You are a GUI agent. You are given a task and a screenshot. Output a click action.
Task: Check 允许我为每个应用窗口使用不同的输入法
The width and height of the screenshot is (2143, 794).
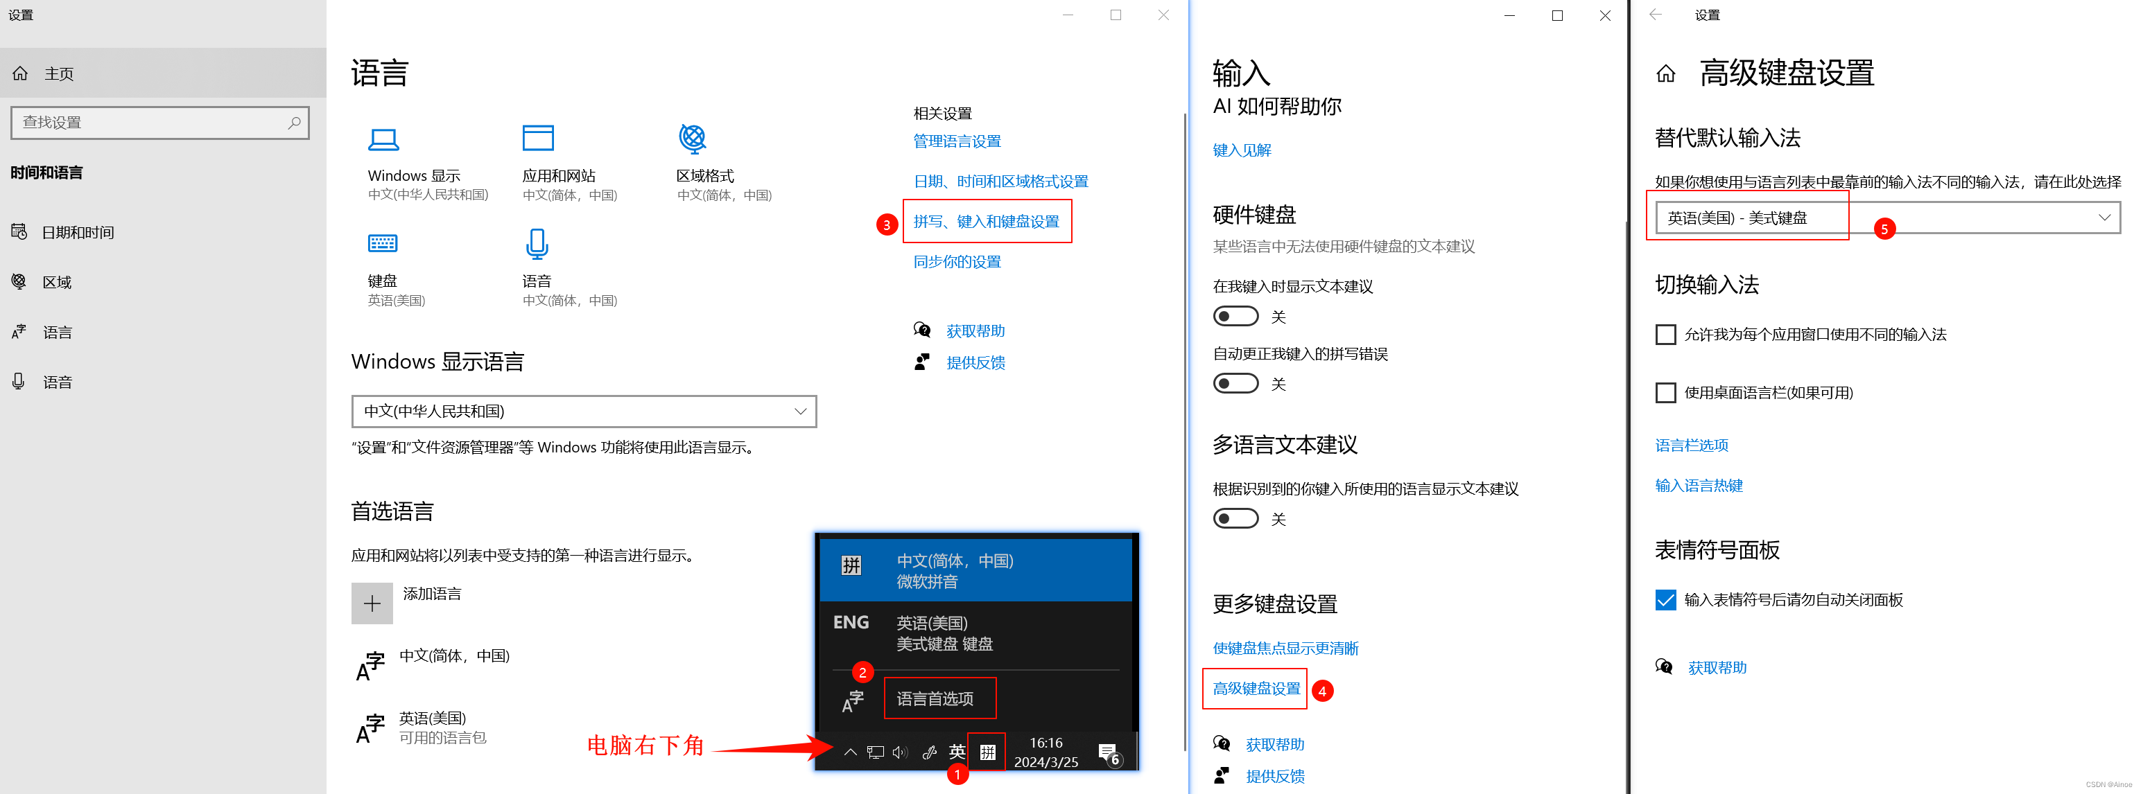click(1665, 334)
